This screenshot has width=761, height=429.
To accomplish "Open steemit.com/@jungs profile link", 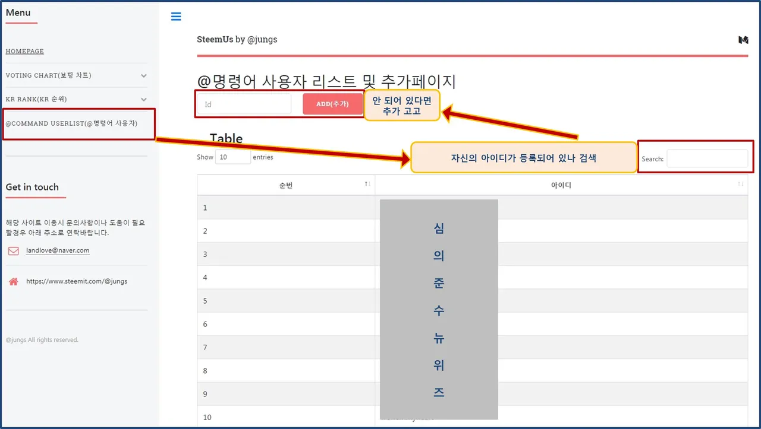I will coord(77,281).
